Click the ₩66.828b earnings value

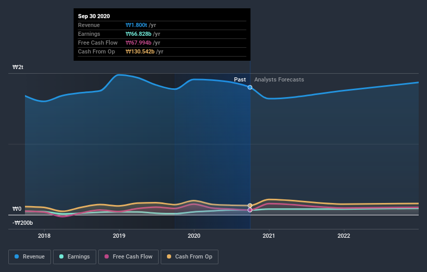[138, 34]
